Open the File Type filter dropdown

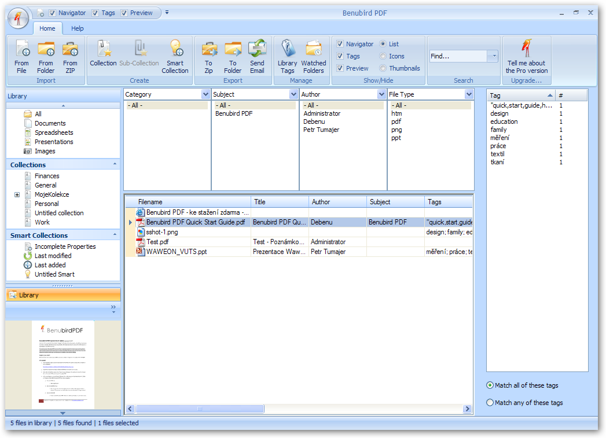click(469, 94)
